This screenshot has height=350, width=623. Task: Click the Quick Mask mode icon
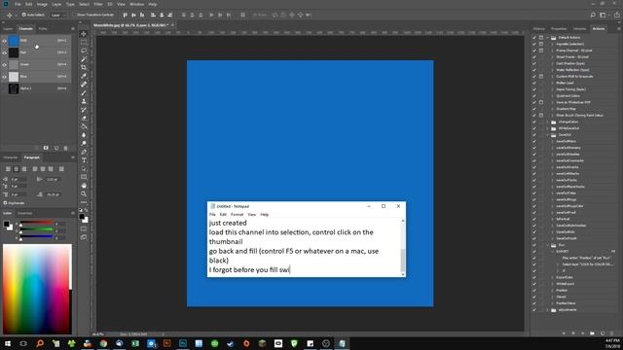(84, 229)
